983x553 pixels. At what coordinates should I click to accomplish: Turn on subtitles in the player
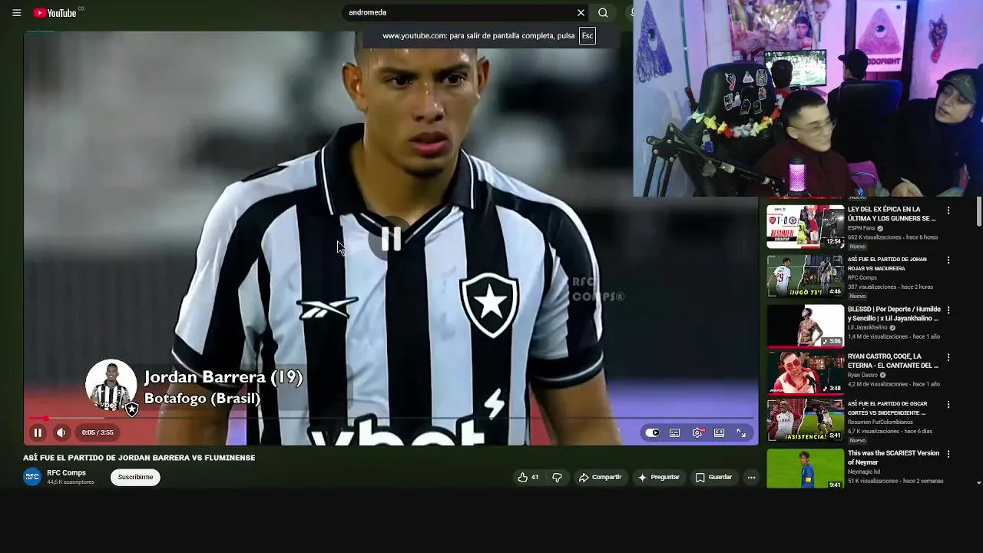(674, 432)
